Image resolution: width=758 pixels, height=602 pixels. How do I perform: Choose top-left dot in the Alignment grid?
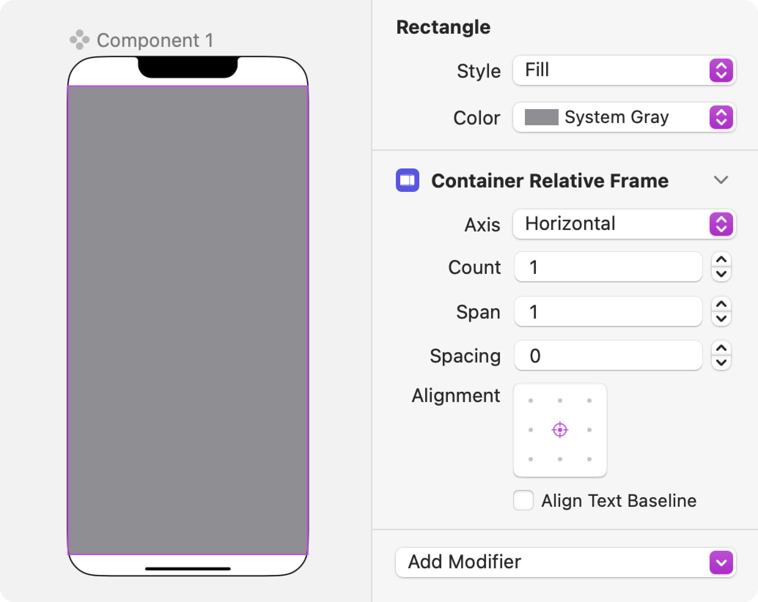[530, 401]
